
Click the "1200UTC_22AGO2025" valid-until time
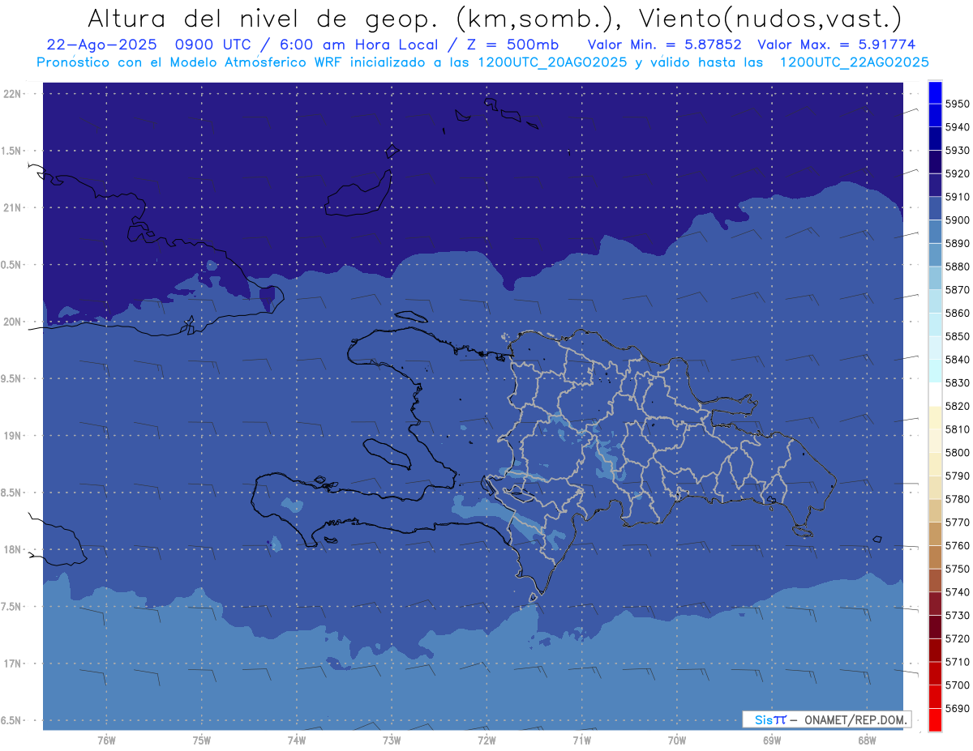(854, 62)
